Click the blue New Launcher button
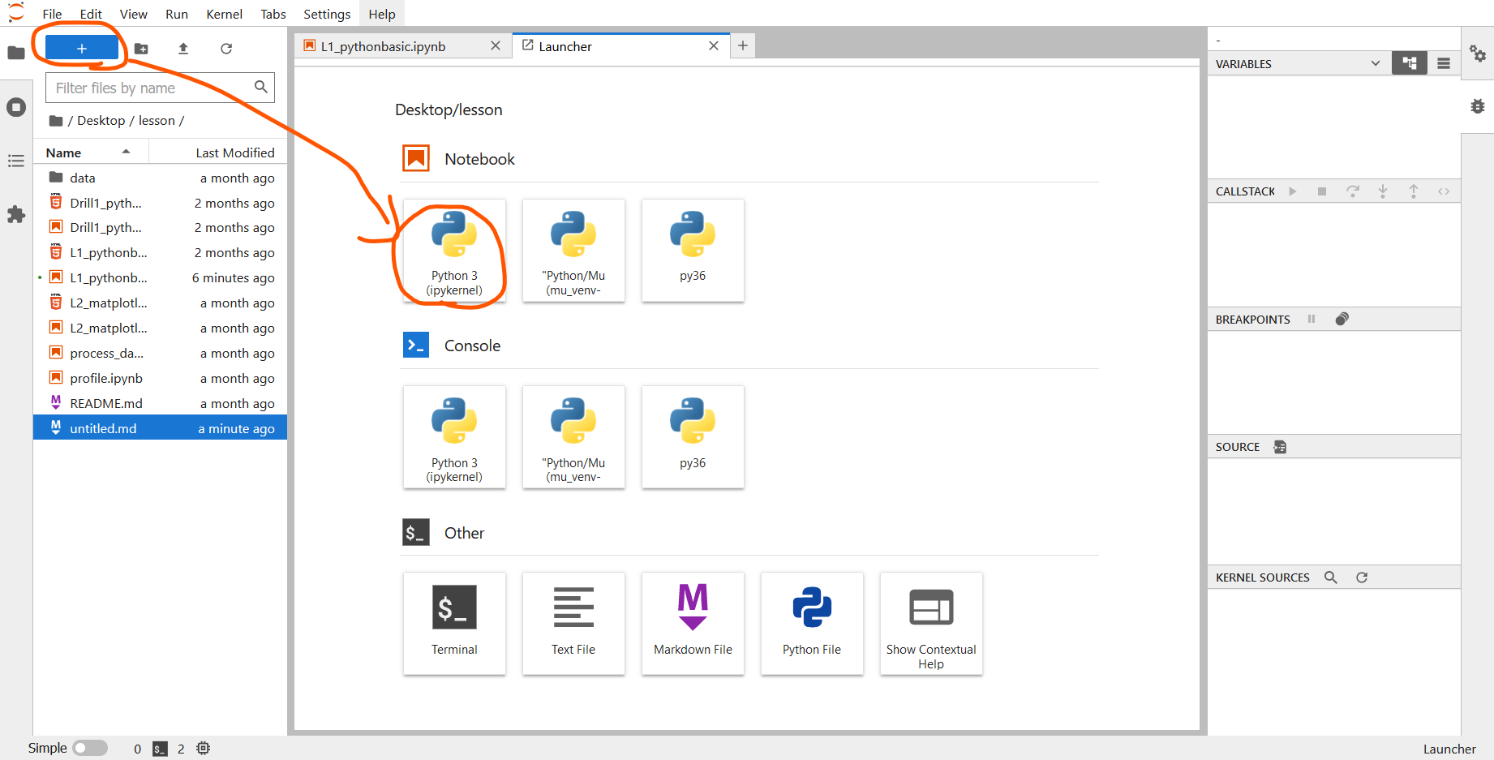This screenshot has width=1494, height=760. (x=82, y=49)
